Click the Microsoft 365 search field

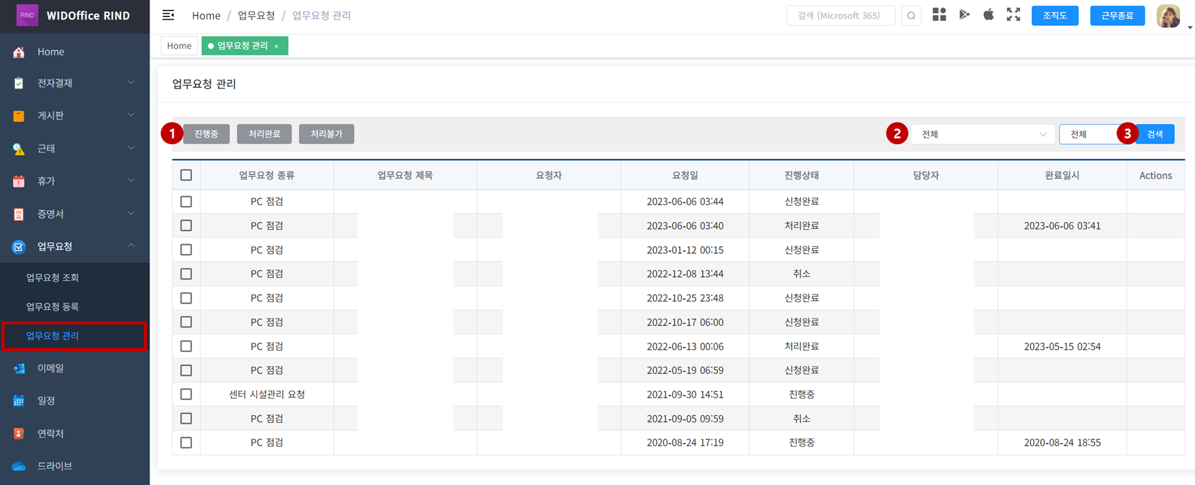[840, 16]
